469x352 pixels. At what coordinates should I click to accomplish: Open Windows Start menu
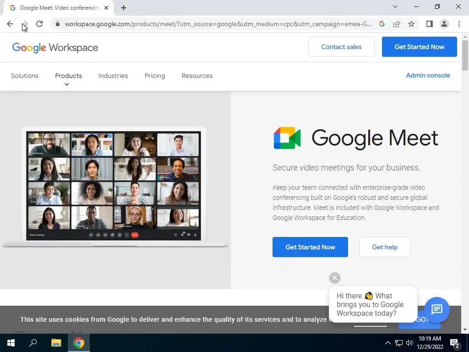[x=11, y=343]
